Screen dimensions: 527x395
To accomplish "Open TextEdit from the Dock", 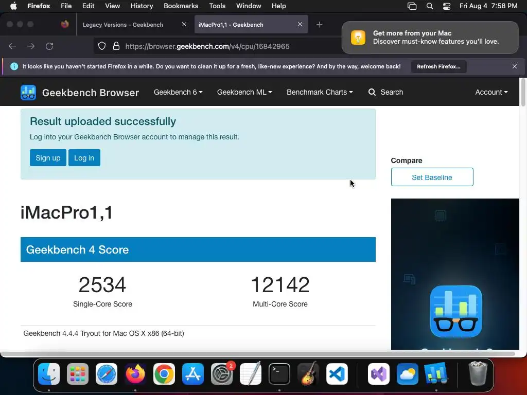I will coord(251,374).
